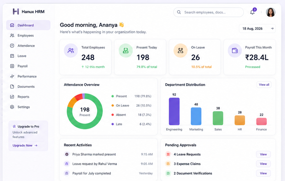The width and height of the screenshot is (285, 181).
Task: Click the green Present legend dot
Action: point(112,96)
